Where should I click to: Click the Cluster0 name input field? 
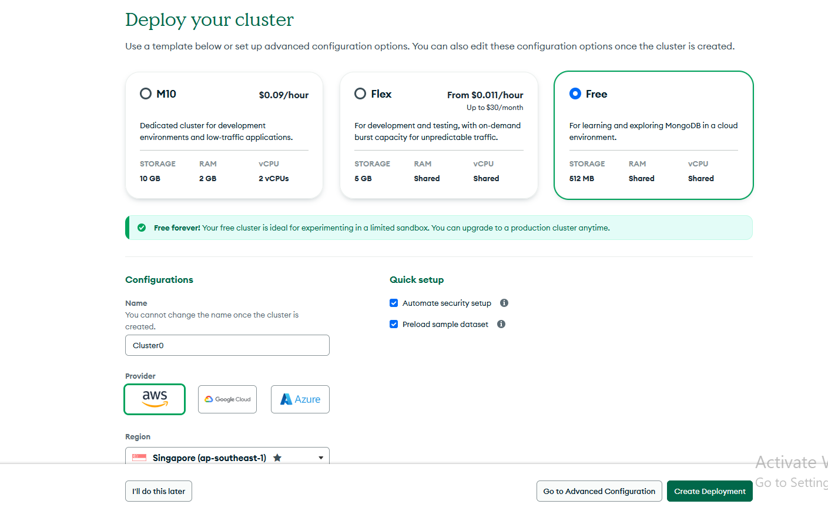[227, 345]
